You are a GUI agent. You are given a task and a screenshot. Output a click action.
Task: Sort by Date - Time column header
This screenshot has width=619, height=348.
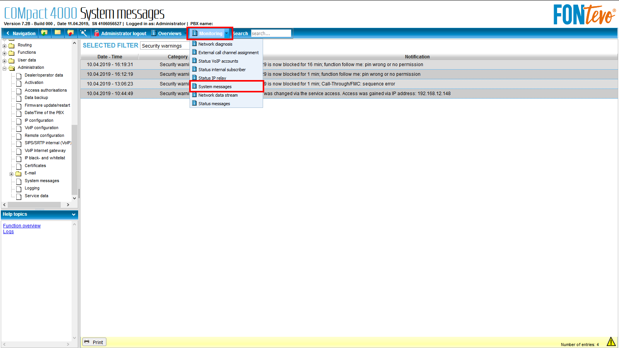(109, 57)
